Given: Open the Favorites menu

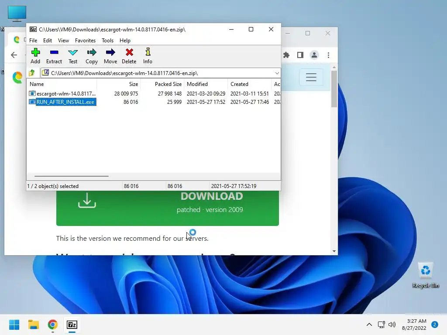Looking at the screenshot, I should (x=85, y=41).
